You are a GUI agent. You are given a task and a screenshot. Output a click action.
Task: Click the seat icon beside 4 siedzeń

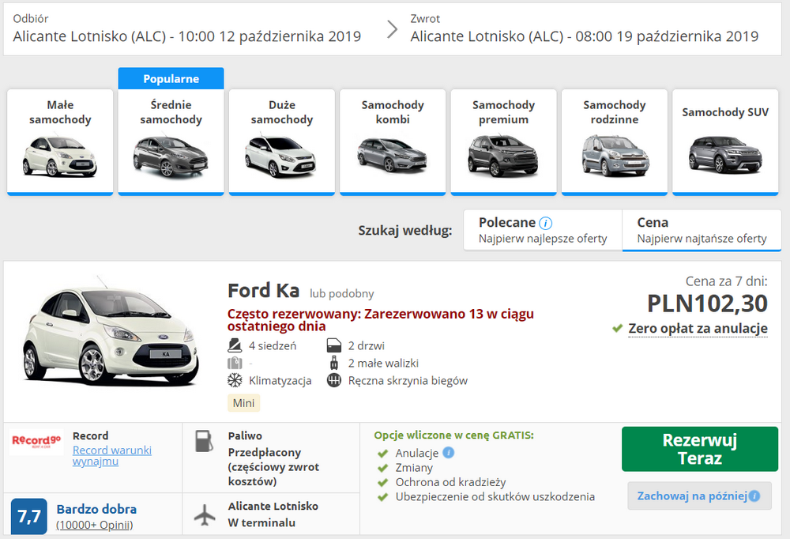235,345
